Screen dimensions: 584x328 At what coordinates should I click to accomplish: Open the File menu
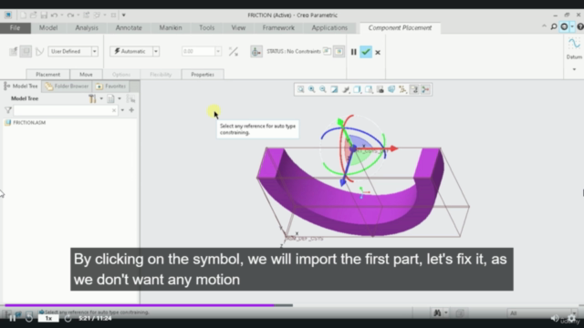pos(16,28)
